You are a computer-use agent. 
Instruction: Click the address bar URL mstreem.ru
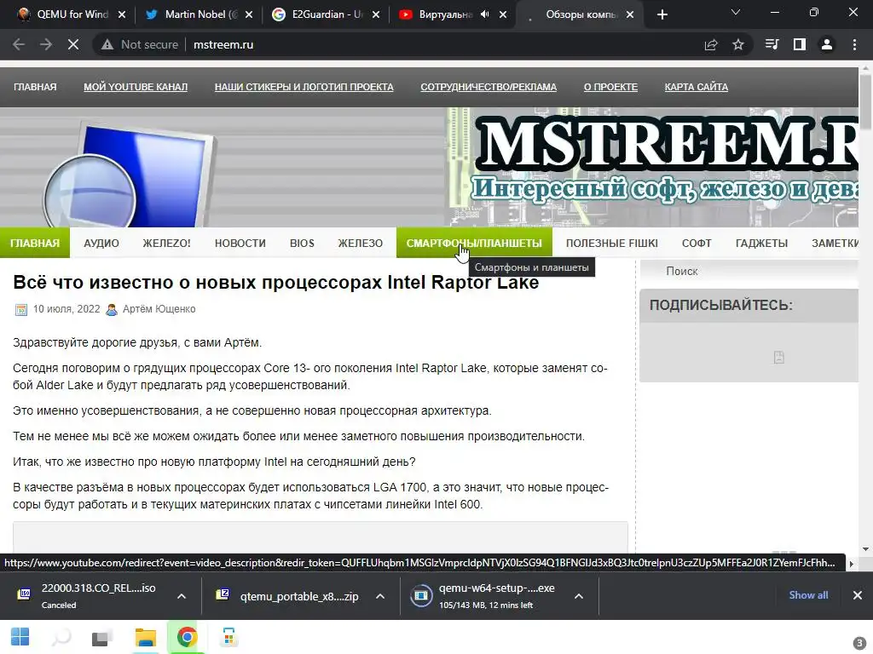click(223, 44)
